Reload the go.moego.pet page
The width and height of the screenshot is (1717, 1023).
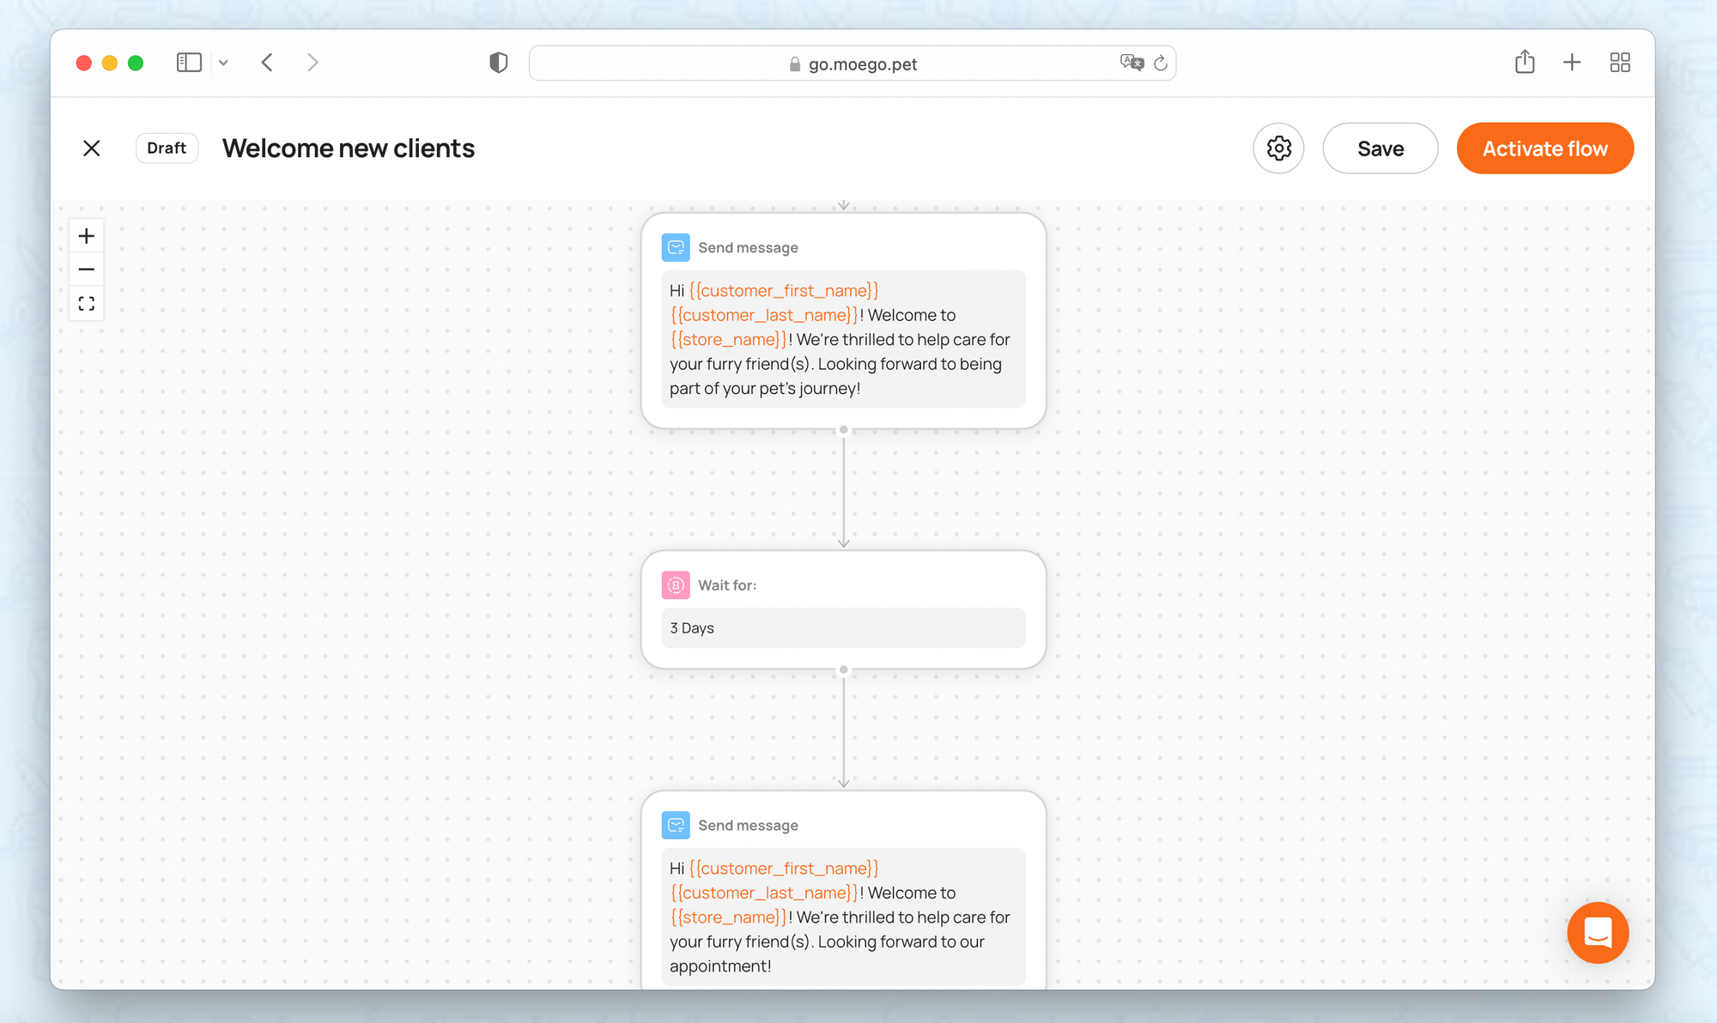[x=1161, y=63]
